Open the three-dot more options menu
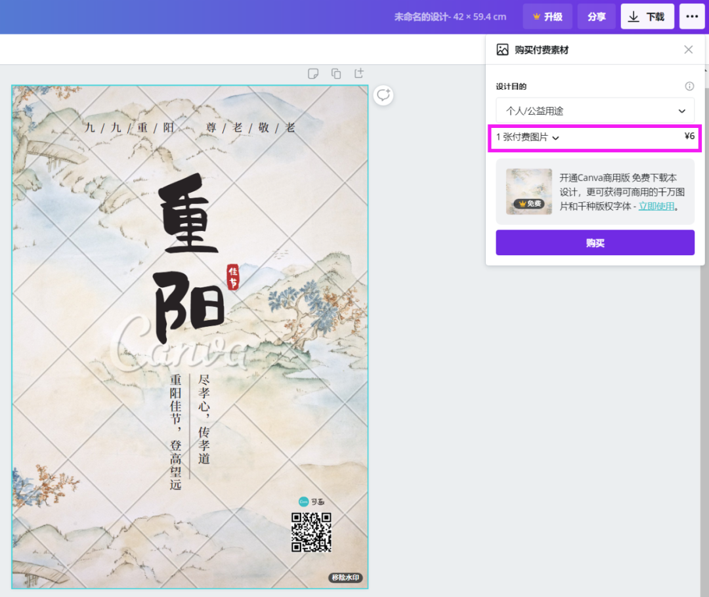The image size is (709, 597). (x=692, y=17)
